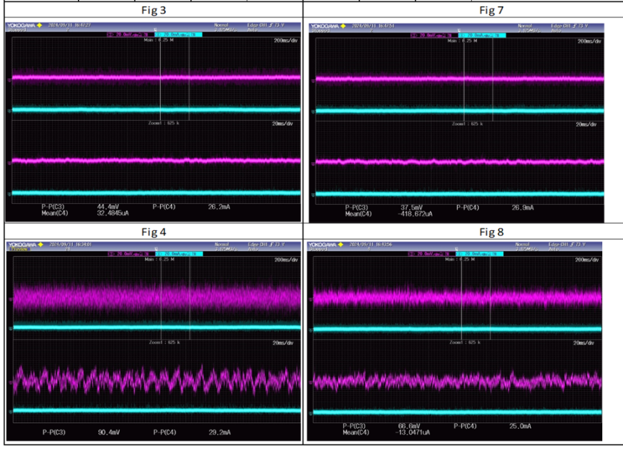Image resolution: width=623 pixels, height=449 pixels.
Task: Click the yellow diamond icon in Fig 4
Action: (x=40, y=245)
